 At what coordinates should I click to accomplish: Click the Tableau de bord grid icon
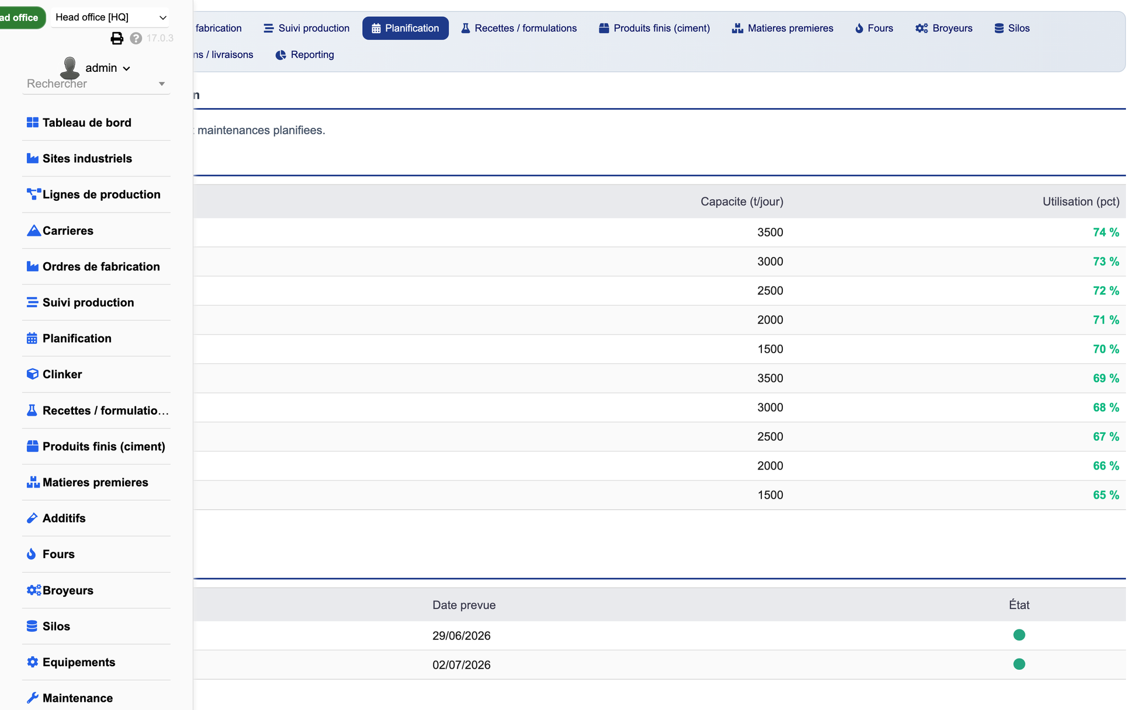point(33,123)
